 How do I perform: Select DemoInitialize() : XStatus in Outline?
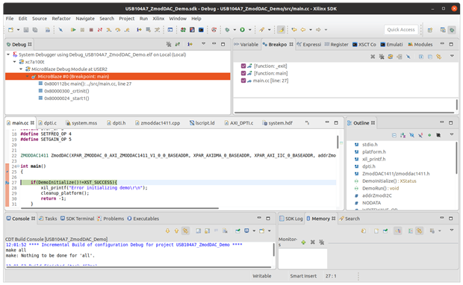click(385, 181)
